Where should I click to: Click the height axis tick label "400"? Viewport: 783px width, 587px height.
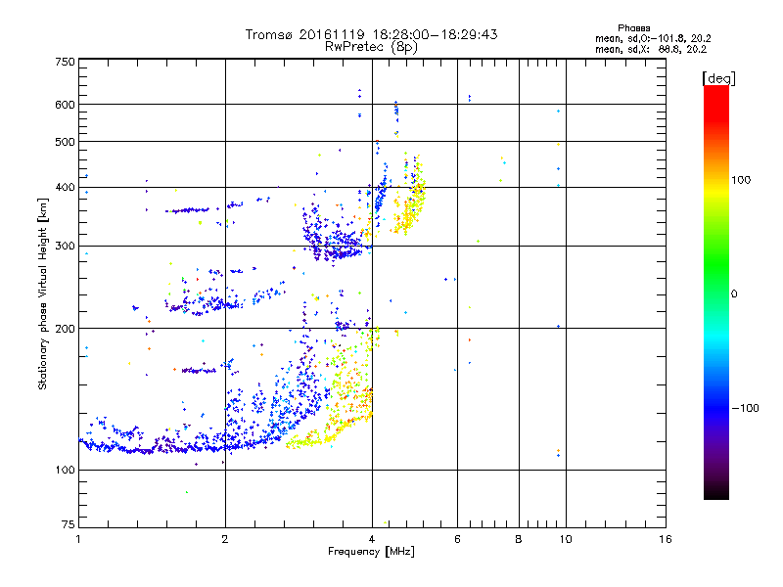click(x=65, y=187)
